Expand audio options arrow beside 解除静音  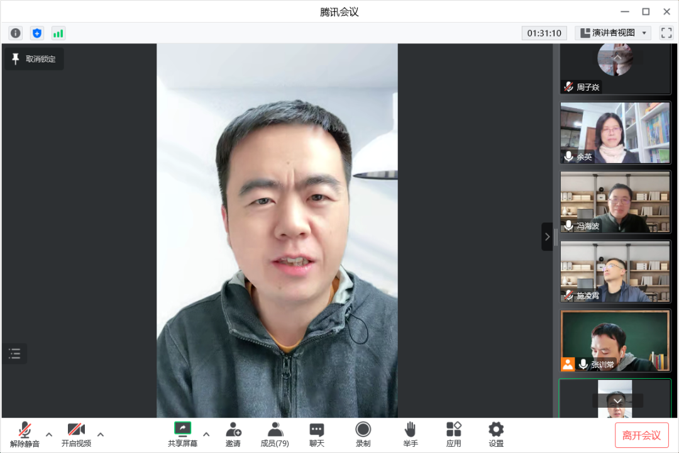(x=49, y=434)
